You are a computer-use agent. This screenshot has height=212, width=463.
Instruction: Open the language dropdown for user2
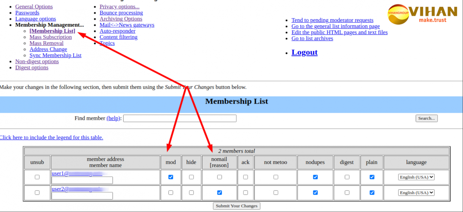click(416, 193)
